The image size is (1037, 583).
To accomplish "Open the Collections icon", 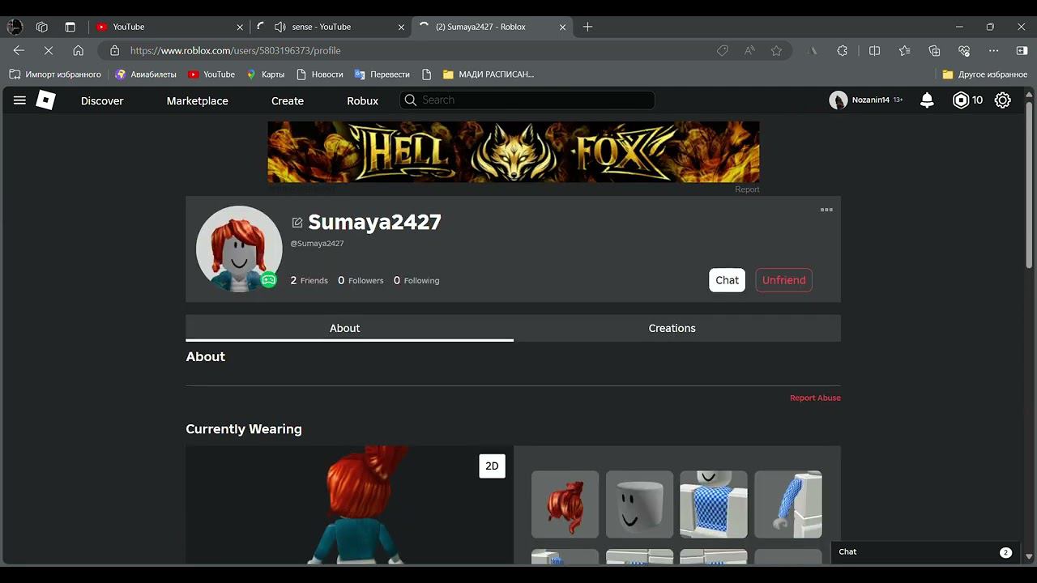I will coord(934,50).
